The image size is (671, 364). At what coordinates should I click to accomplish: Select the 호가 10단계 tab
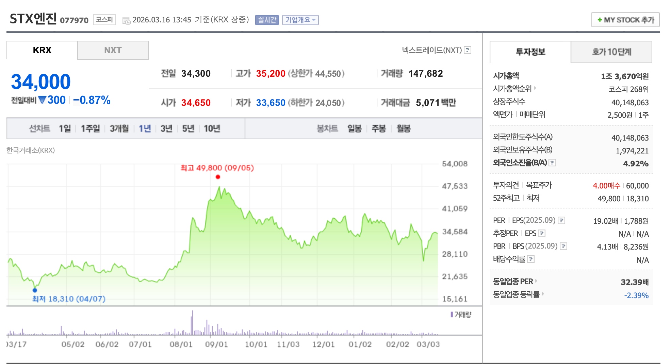pyautogui.click(x=611, y=52)
